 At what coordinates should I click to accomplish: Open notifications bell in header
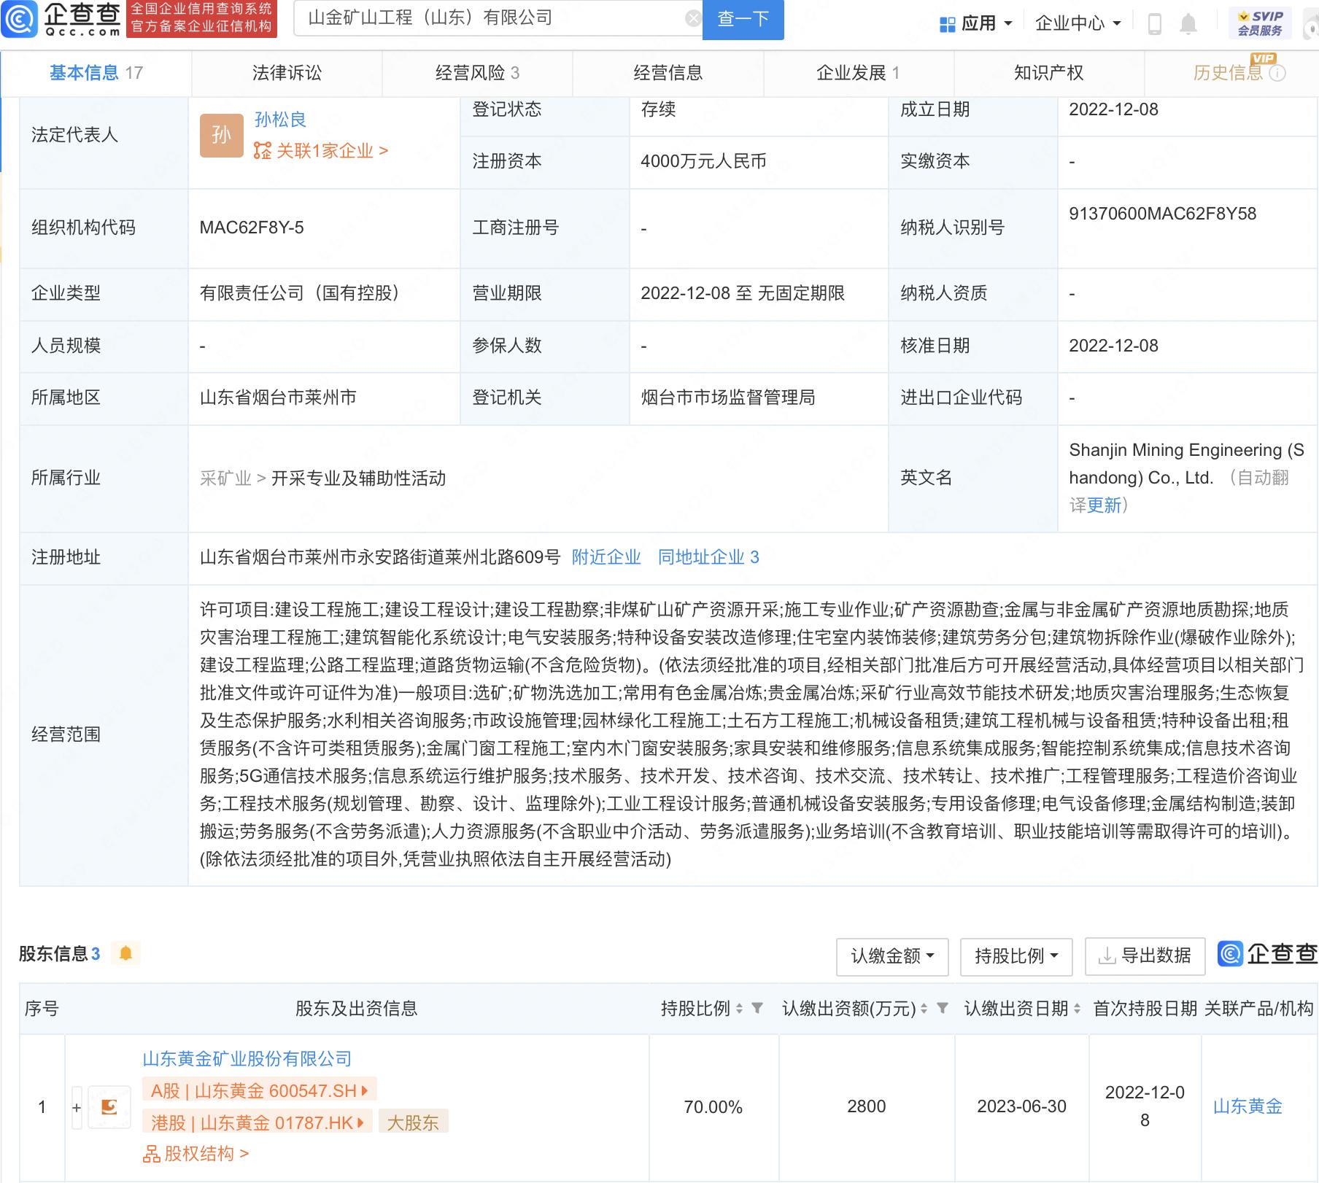[x=1188, y=24]
